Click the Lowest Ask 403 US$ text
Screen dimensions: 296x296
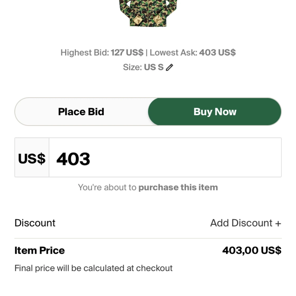pyautogui.click(x=193, y=52)
